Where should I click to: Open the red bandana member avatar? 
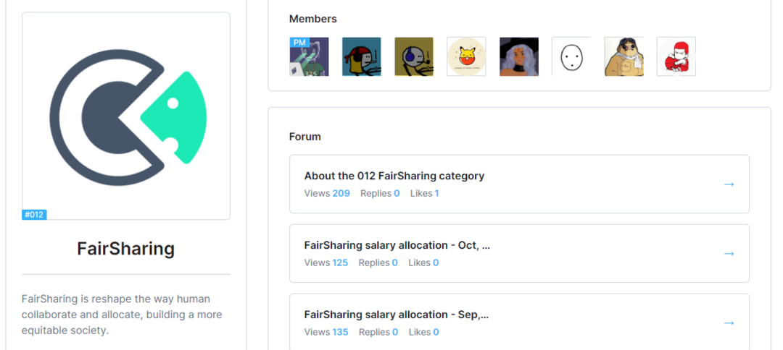[361, 56]
